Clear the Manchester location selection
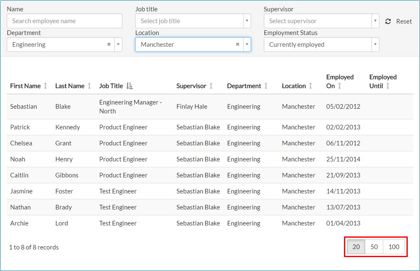420x271 pixels. 238,44
